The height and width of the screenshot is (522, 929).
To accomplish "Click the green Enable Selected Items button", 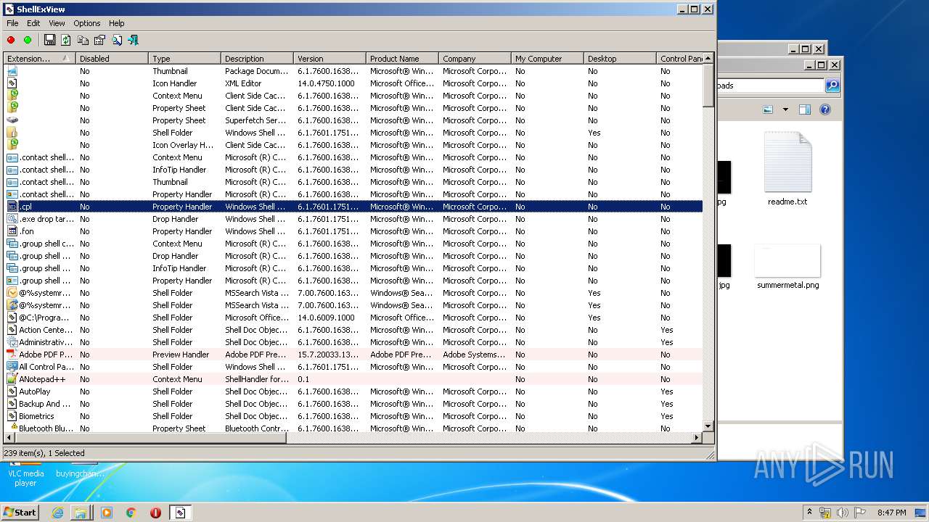I will click(28, 40).
